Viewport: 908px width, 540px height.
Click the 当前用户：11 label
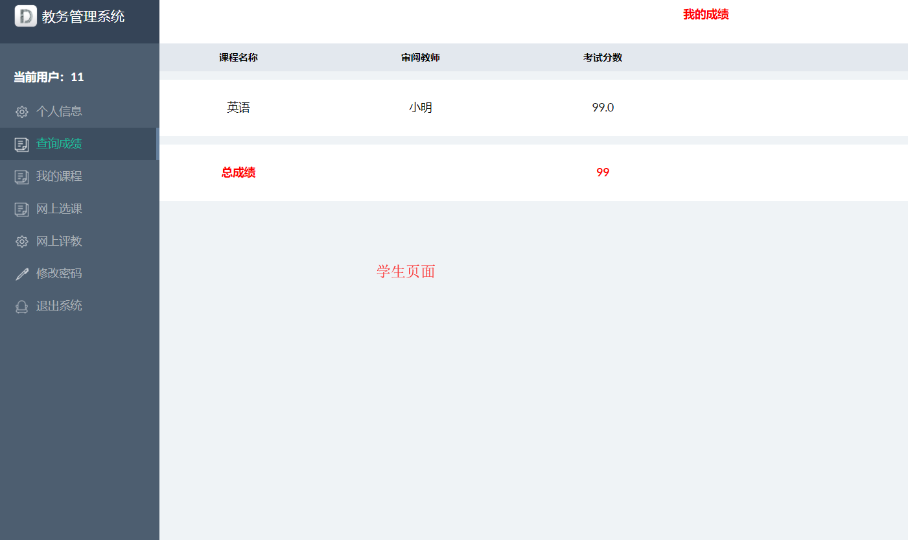pyautogui.click(x=49, y=77)
